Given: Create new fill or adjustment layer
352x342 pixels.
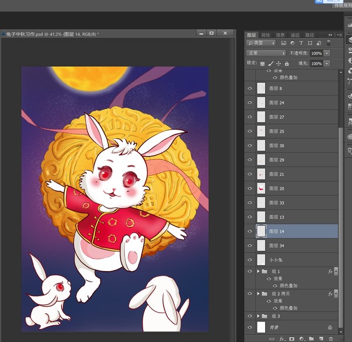Looking at the screenshot, I should coord(302,338).
